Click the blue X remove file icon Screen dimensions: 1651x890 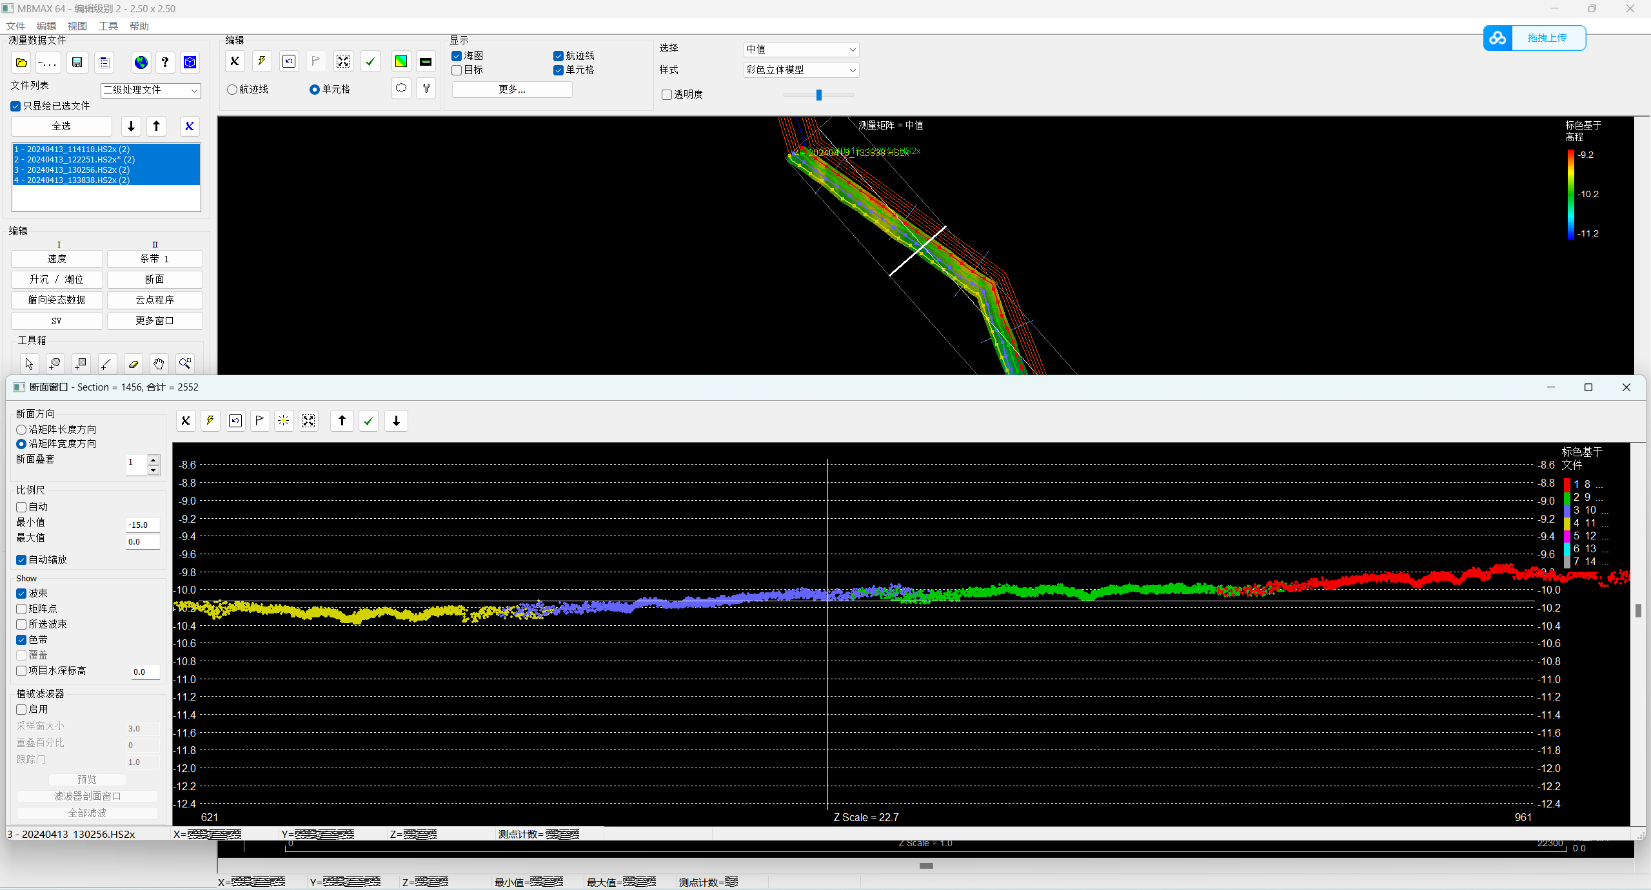pos(190,126)
